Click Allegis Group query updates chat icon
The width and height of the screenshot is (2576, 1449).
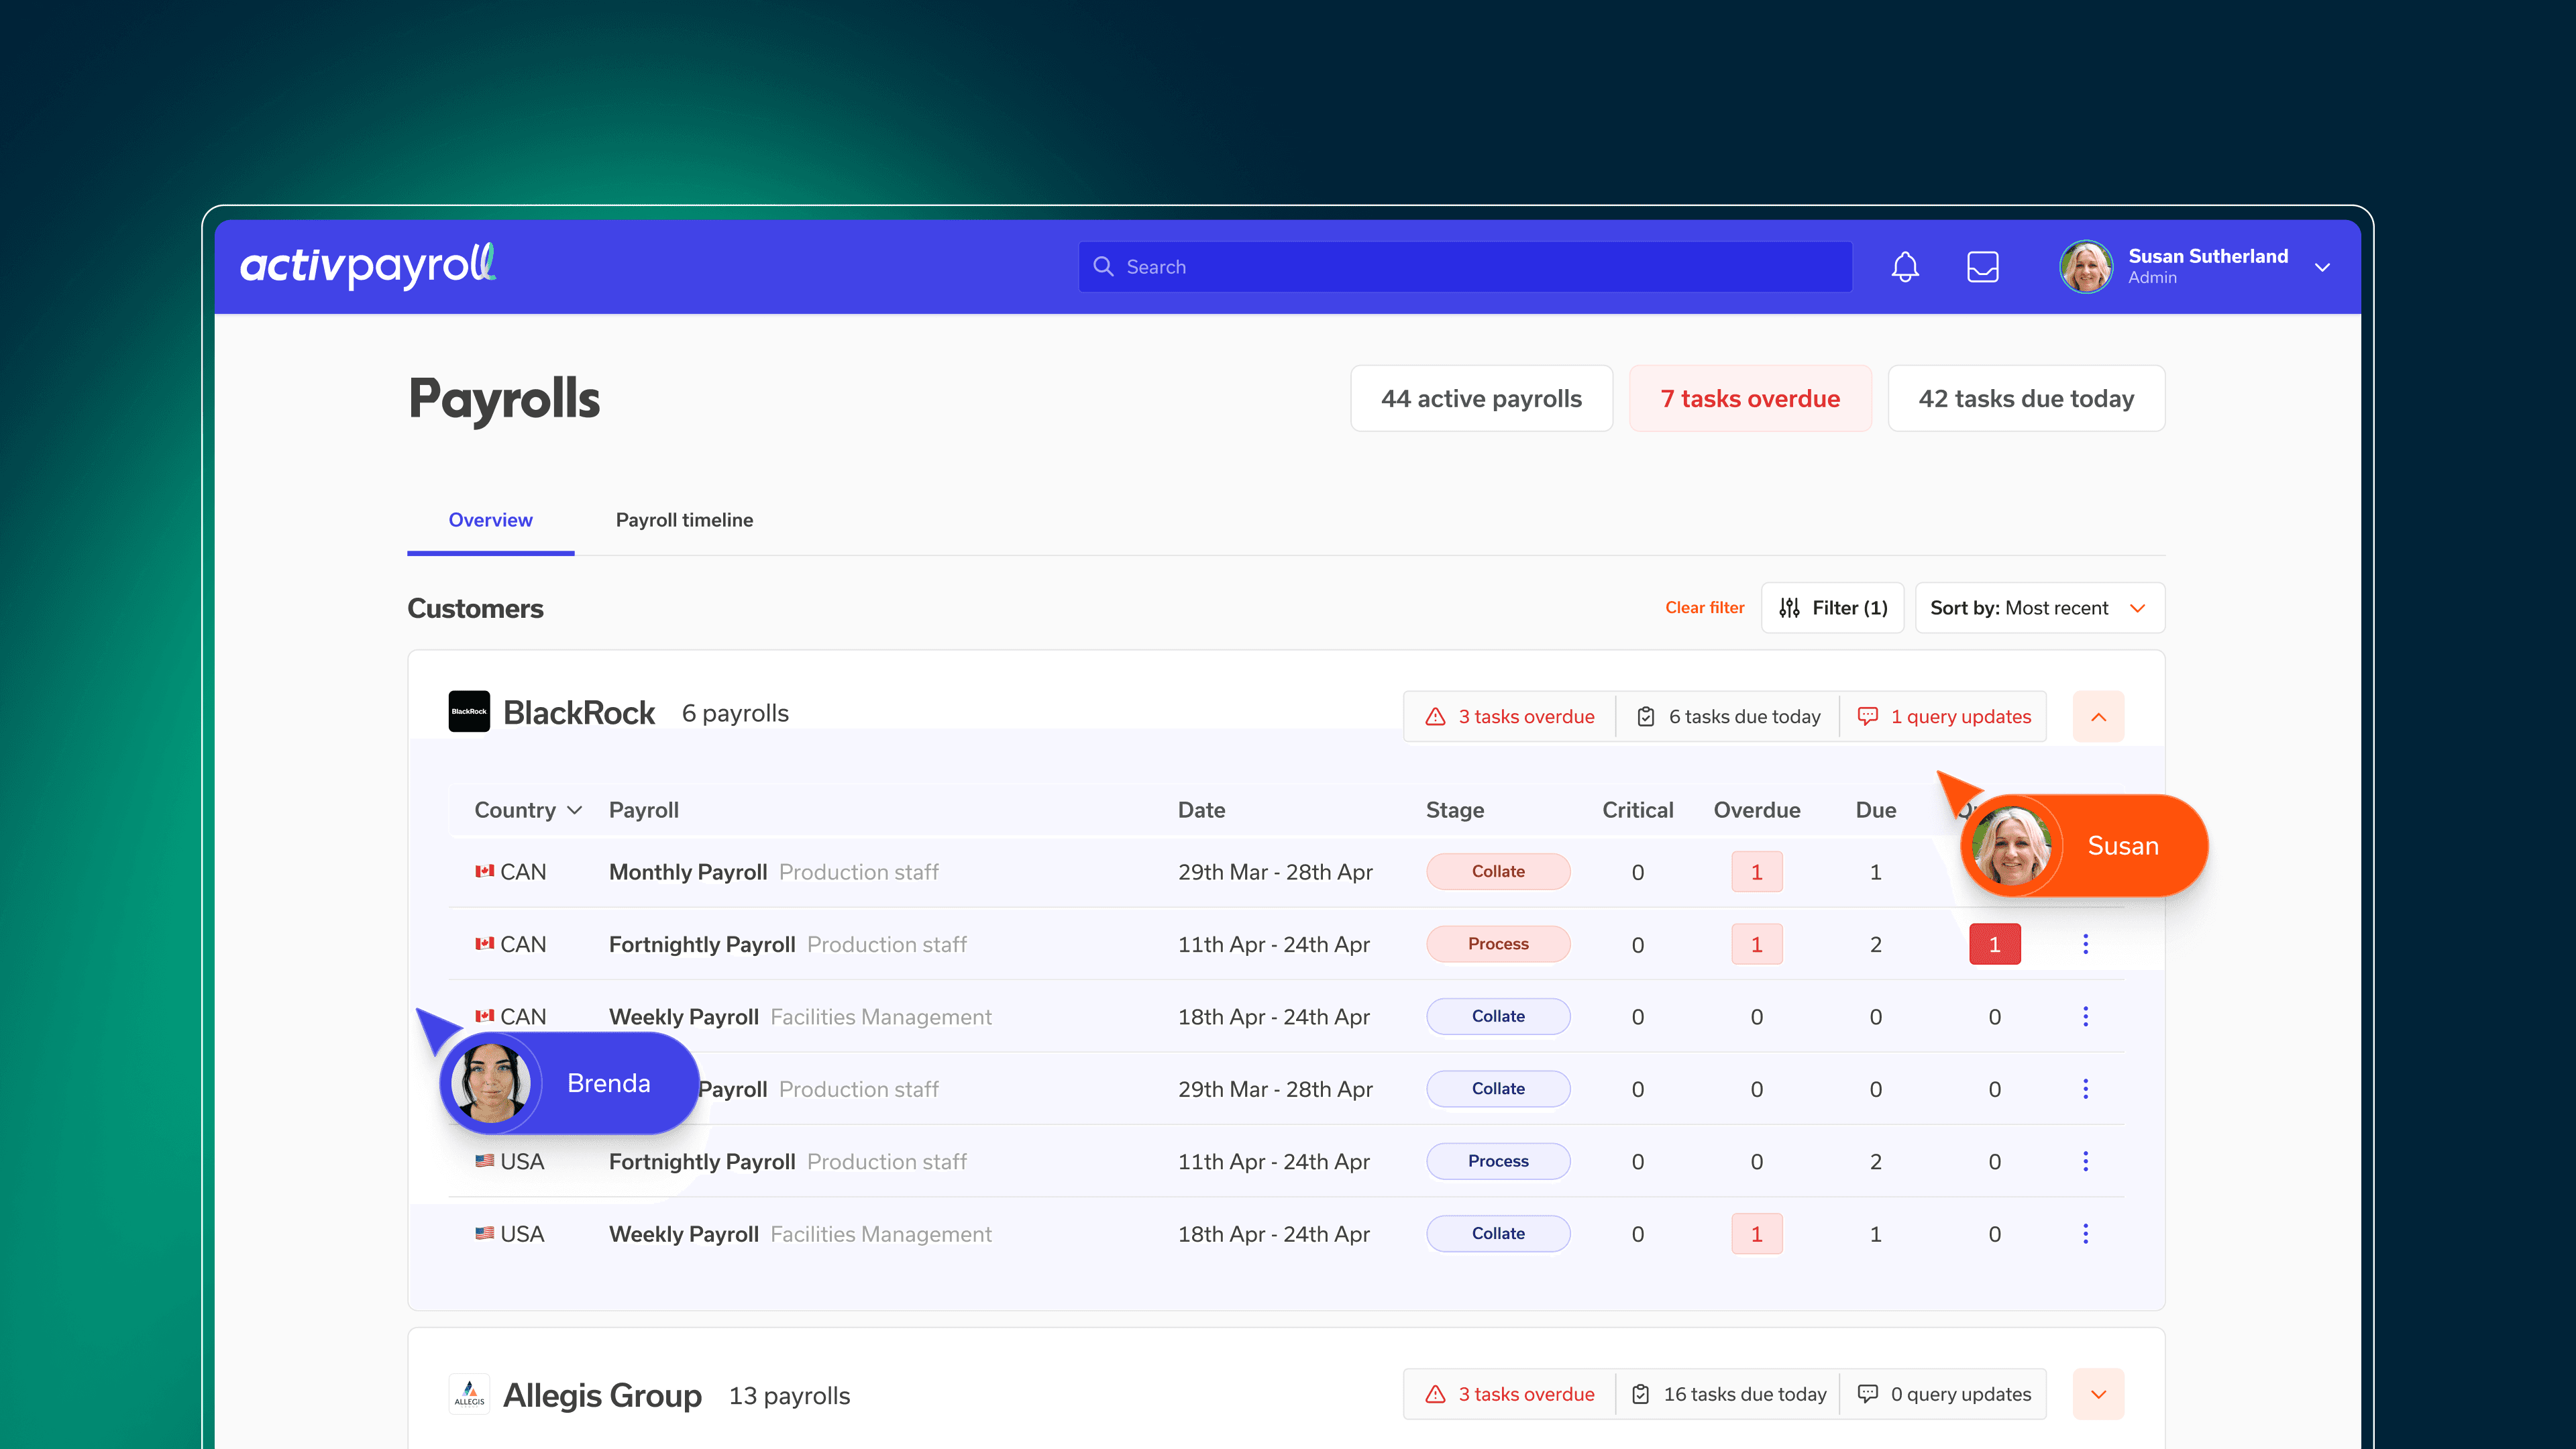[x=1867, y=1394]
